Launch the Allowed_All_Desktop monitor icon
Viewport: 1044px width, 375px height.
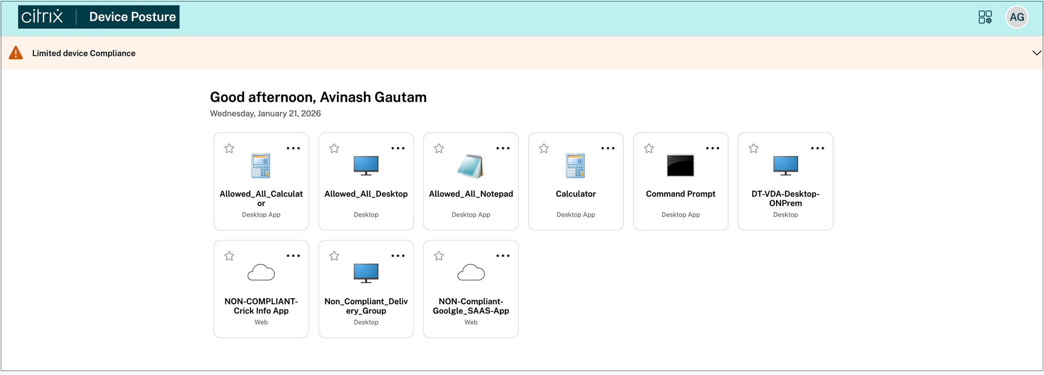pyautogui.click(x=366, y=166)
